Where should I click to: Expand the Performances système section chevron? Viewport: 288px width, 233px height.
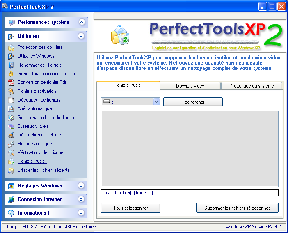point(82,22)
